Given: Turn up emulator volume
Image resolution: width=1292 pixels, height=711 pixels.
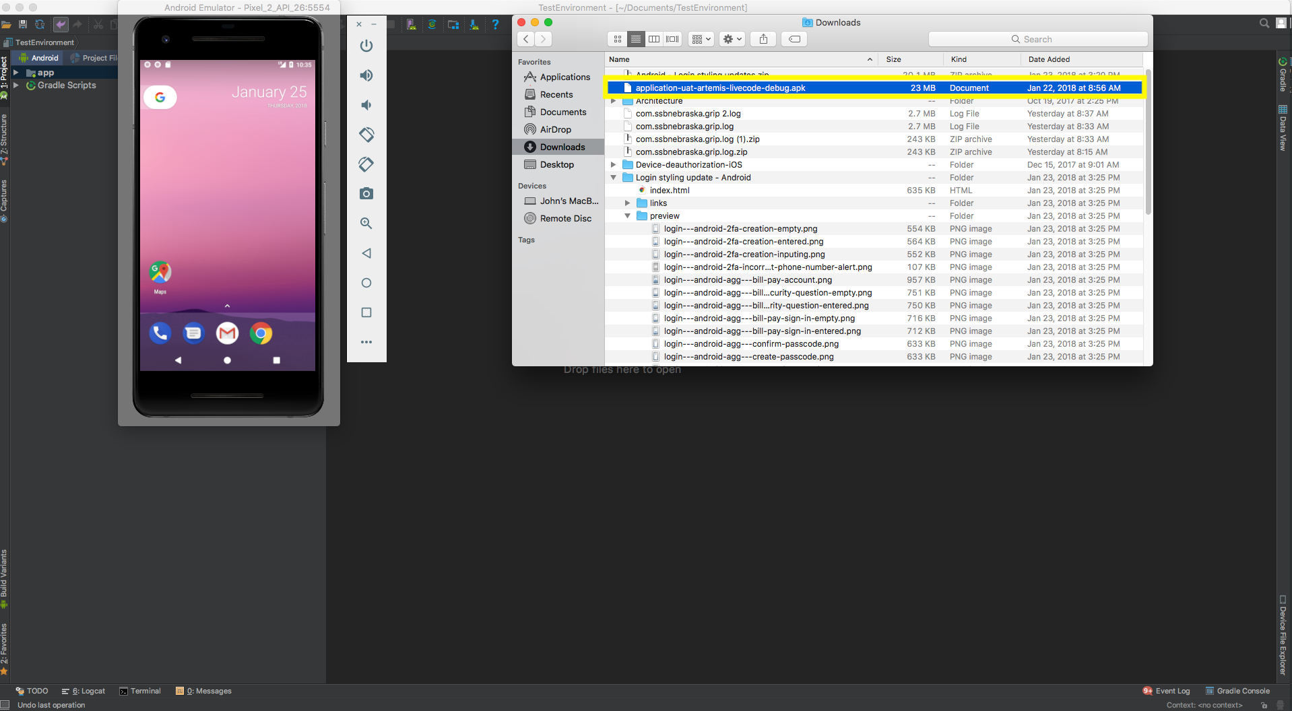Looking at the screenshot, I should tap(366, 75).
